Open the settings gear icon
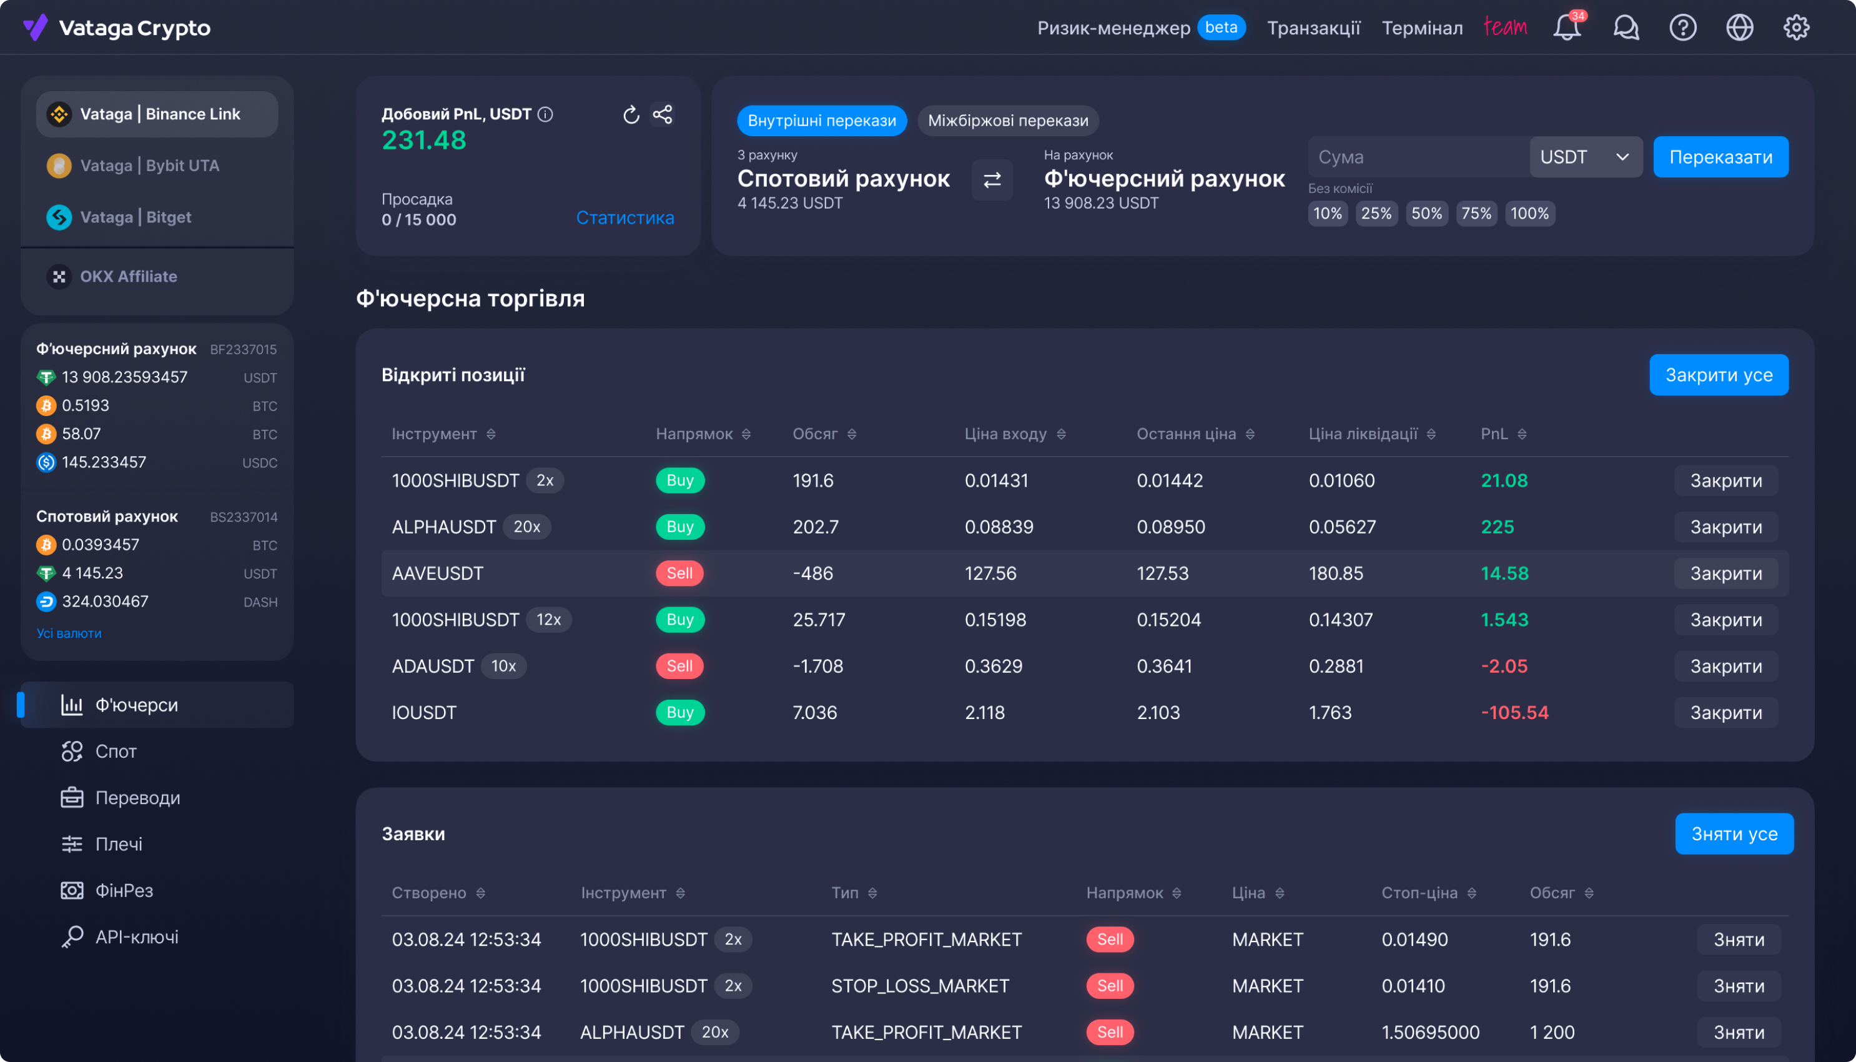 point(1796,27)
